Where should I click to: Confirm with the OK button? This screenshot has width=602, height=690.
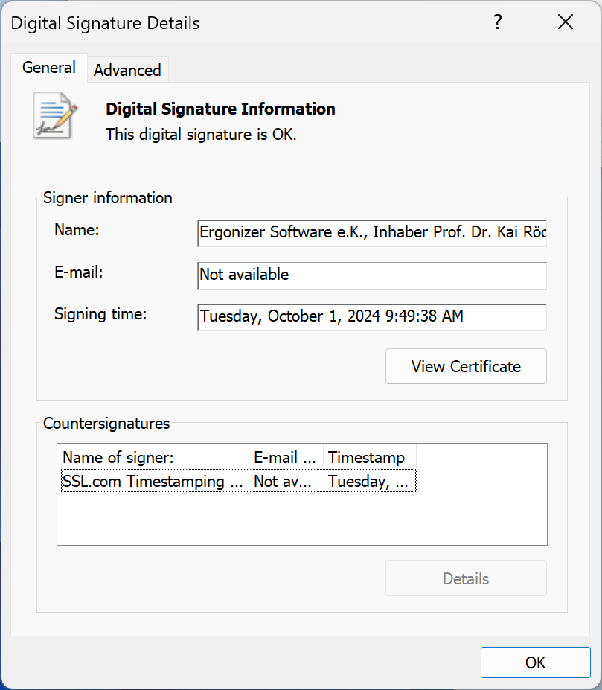[535, 662]
